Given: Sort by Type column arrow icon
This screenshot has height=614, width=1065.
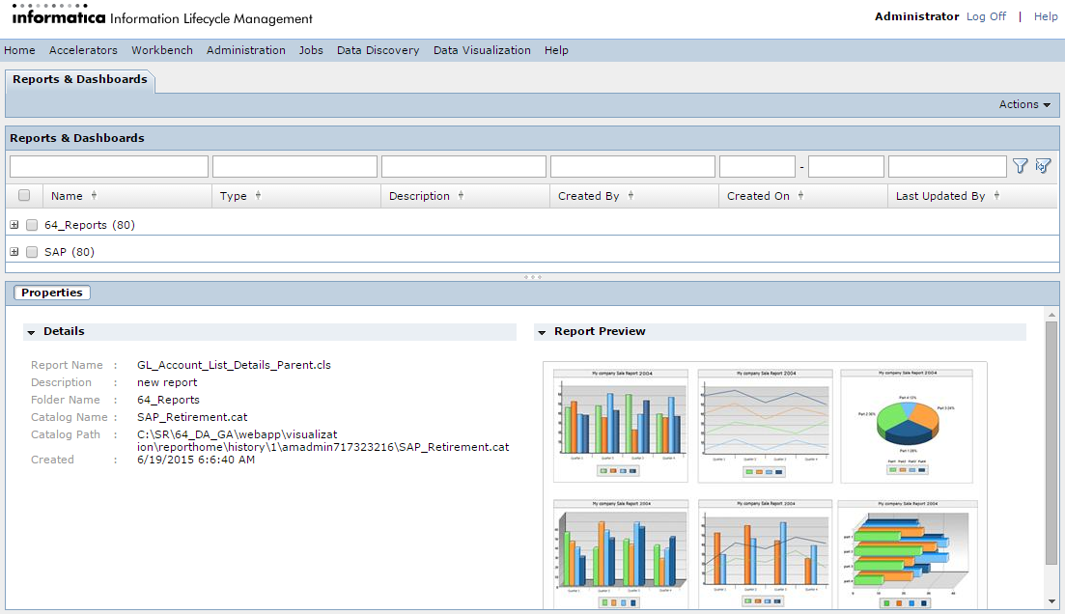Looking at the screenshot, I should click(x=258, y=196).
